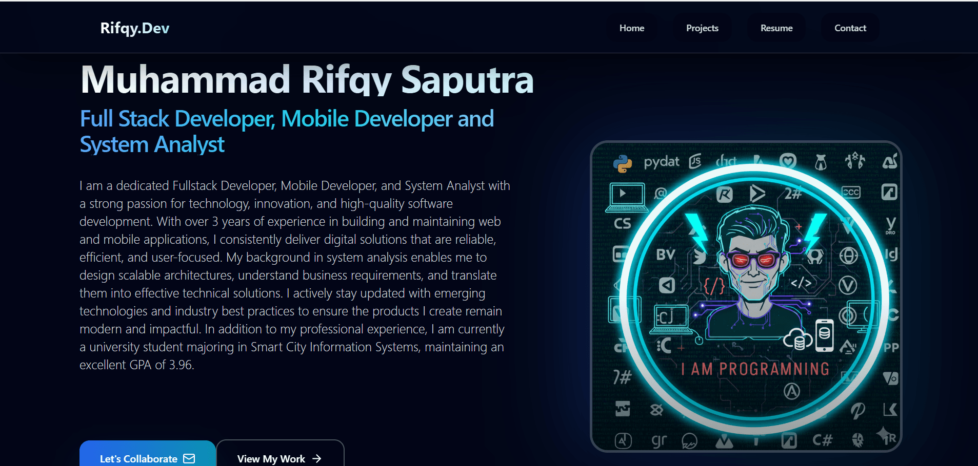
Task: Click the arrow icon on View My Work button
Action: point(317,459)
